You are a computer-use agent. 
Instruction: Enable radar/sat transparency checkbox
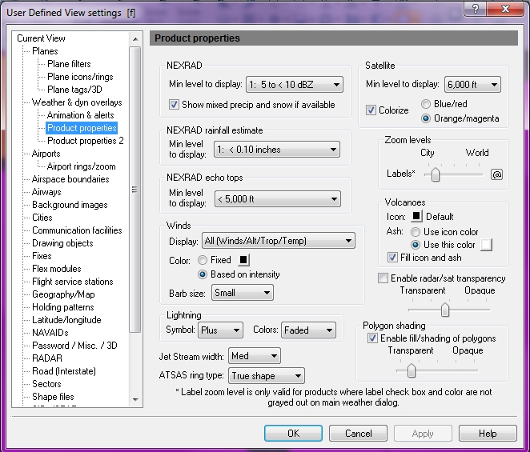tap(383, 278)
